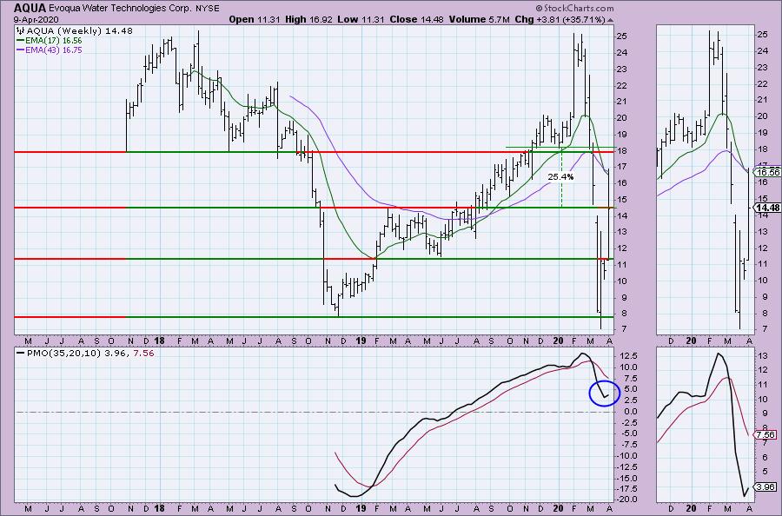Click the small up-triangle icon after Chg
Screen dimensions: 782x516
pyautogui.click(x=611, y=20)
